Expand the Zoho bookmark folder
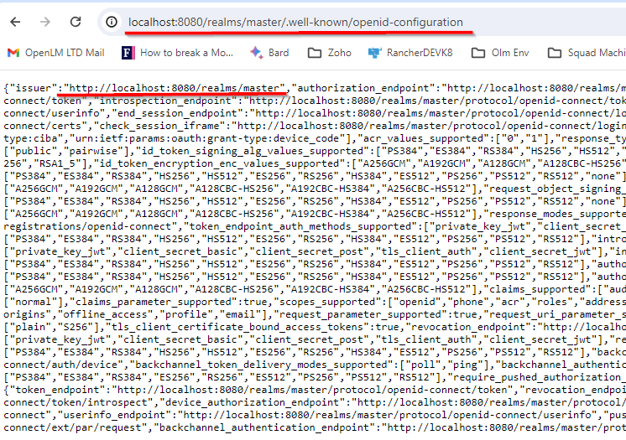The width and height of the screenshot is (626, 440). click(330, 52)
